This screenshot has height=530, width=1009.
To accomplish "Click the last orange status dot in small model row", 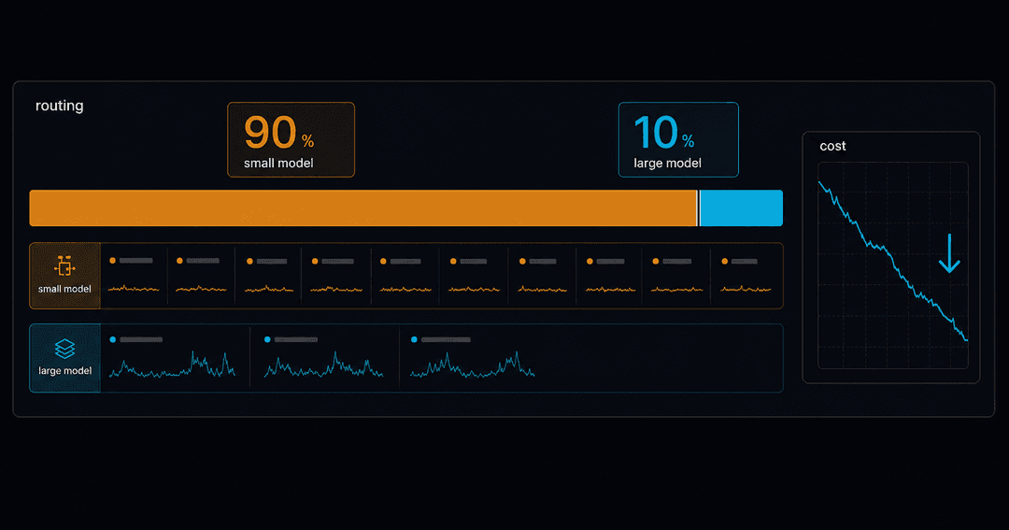I will [x=725, y=262].
